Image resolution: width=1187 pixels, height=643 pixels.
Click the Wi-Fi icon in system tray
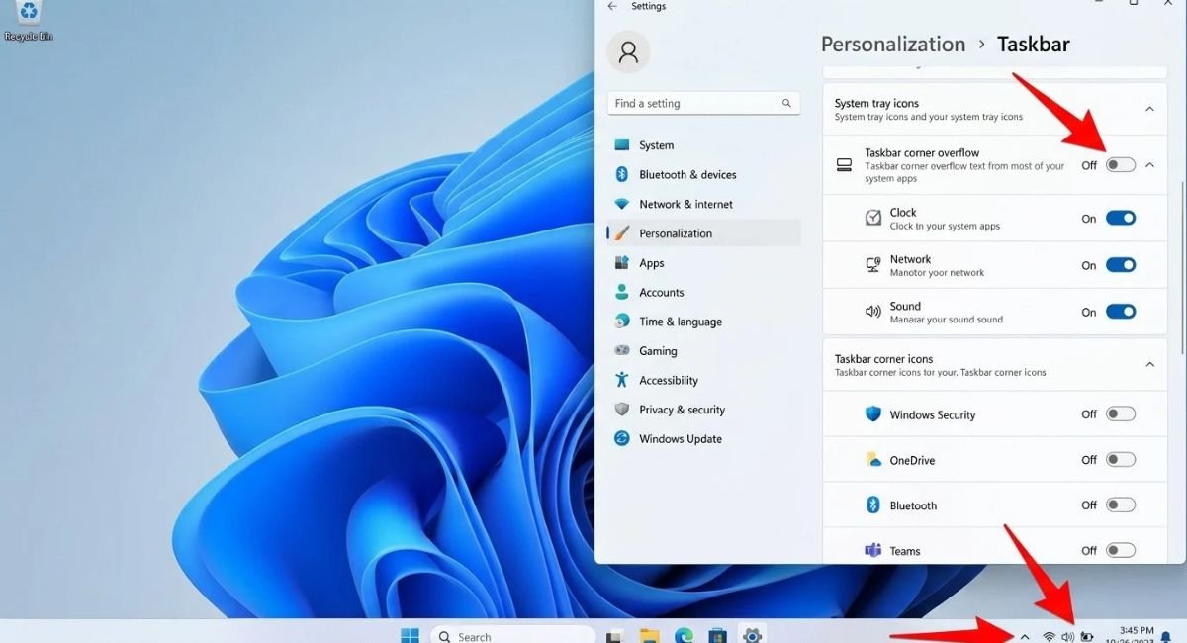click(1050, 637)
